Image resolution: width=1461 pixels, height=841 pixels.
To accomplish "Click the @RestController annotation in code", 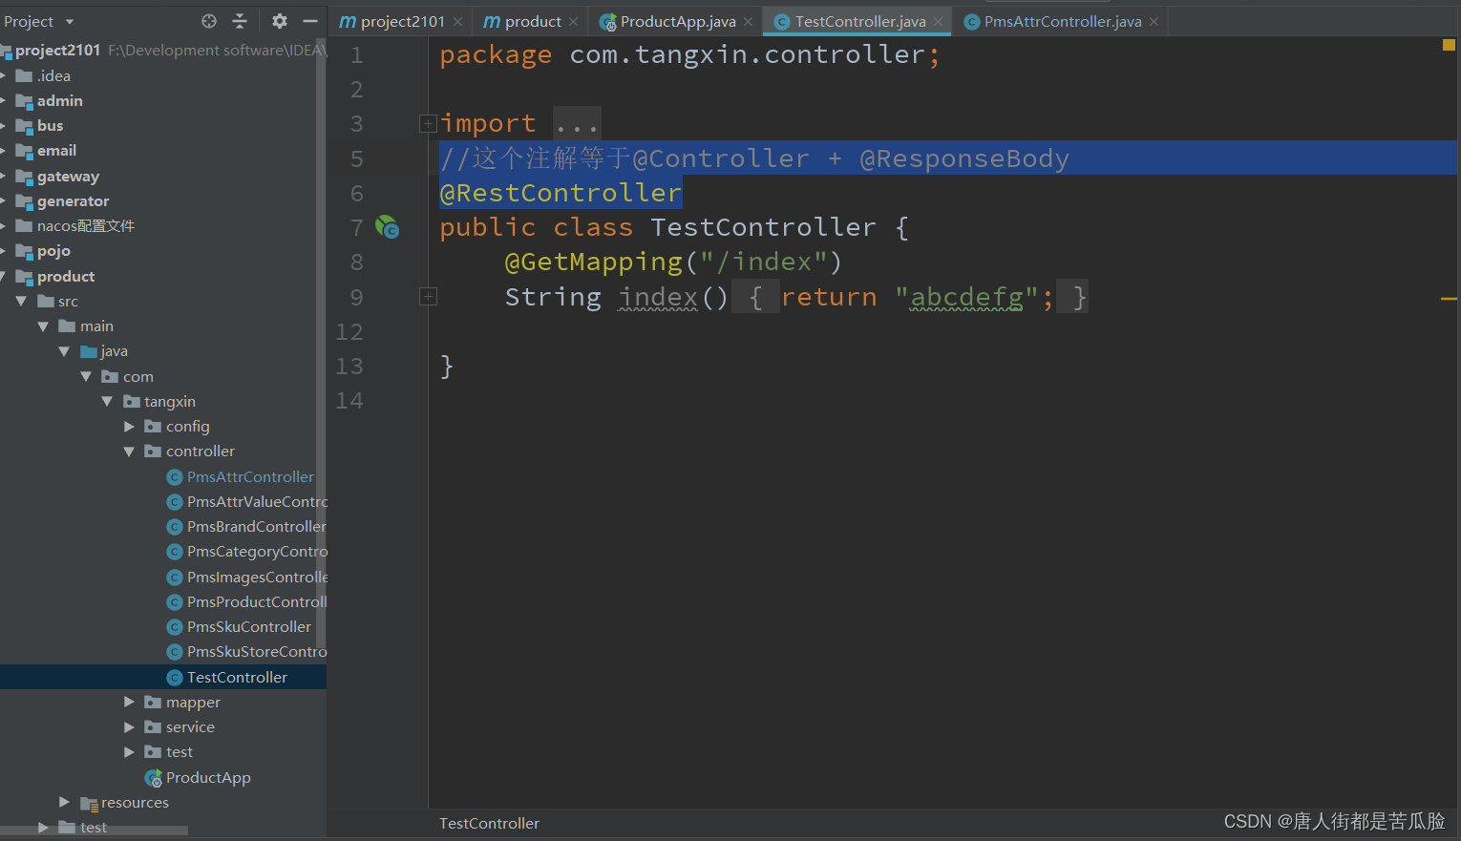I will 561,193.
